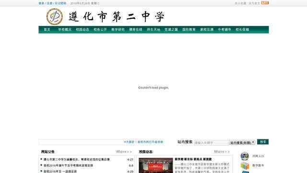Open the 学校概况 menu item

65,30
